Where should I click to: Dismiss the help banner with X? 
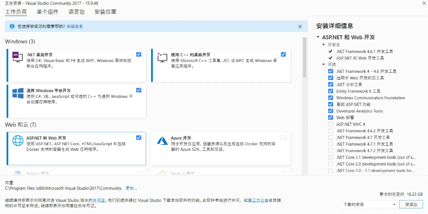[300, 27]
